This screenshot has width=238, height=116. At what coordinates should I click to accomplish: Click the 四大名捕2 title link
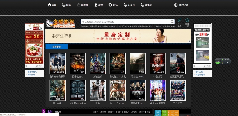click(x=58, y=103)
